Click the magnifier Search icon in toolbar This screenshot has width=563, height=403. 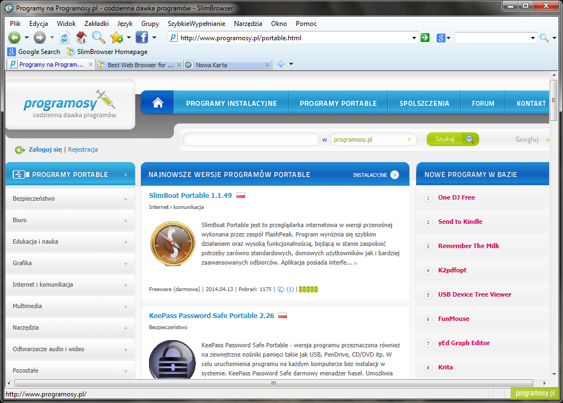click(x=98, y=37)
